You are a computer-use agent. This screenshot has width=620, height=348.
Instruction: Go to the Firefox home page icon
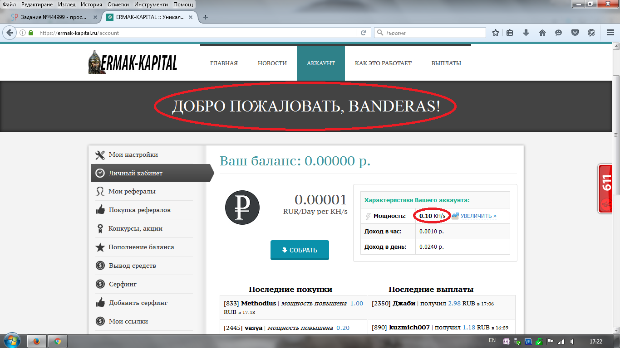[x=542, y=33]
